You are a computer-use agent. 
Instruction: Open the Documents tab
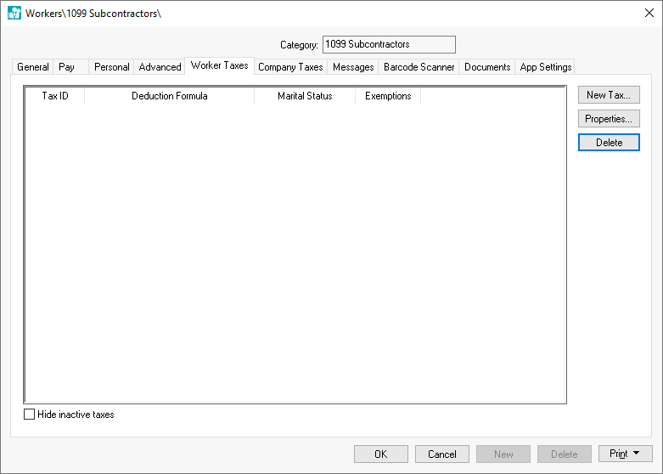pyautogui.click(x=487, y=67)
